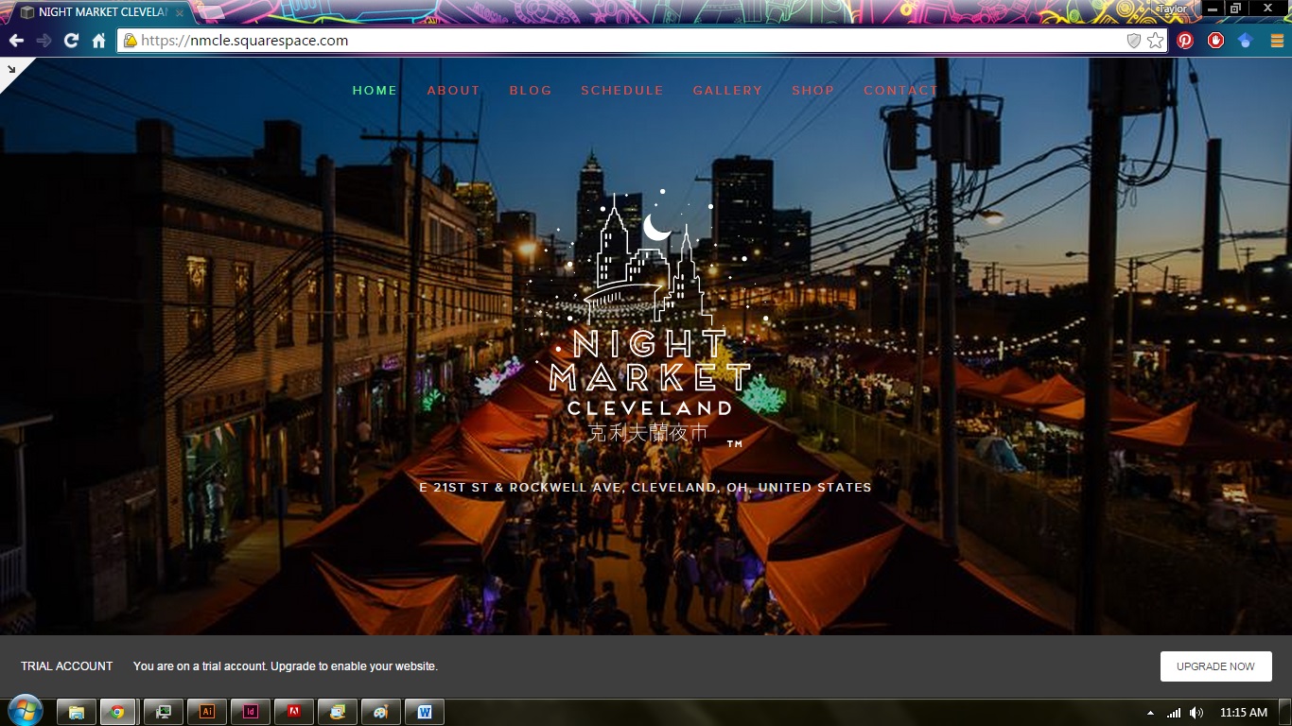The height and width of the screenshot is (726, 1292).
Task: Open the GALLERY page
Action: pyautogui.click(x=727, y=91)
